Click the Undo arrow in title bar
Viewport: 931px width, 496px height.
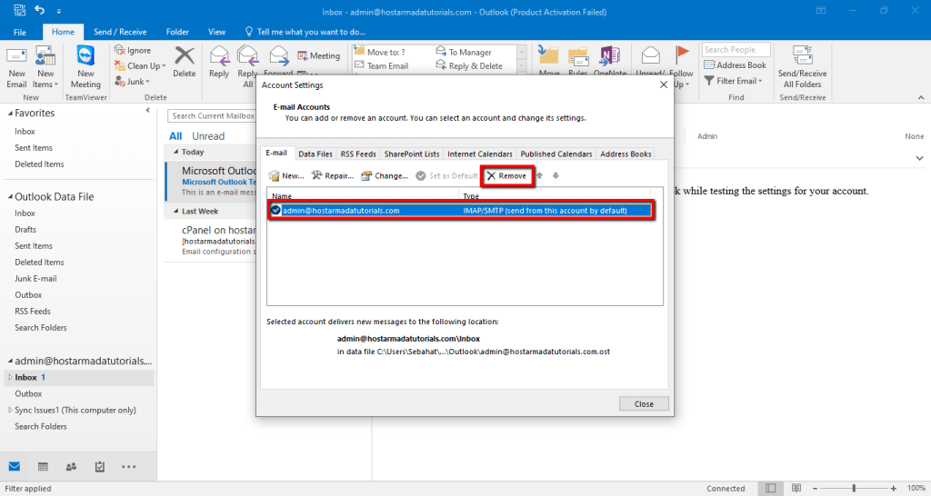point(40,10)
